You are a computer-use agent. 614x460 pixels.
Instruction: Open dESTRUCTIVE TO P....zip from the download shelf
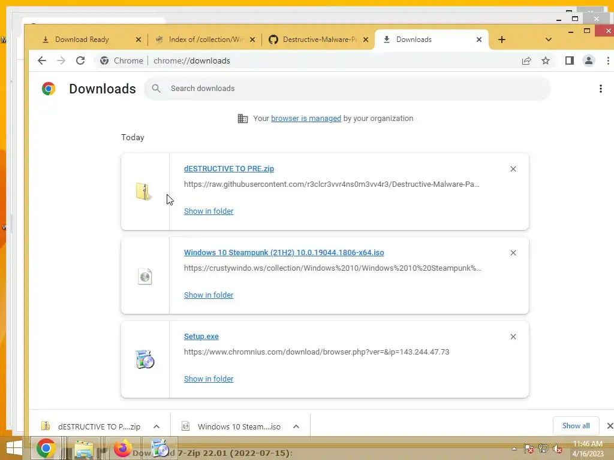pyautogui.click(x=91, y=426)
